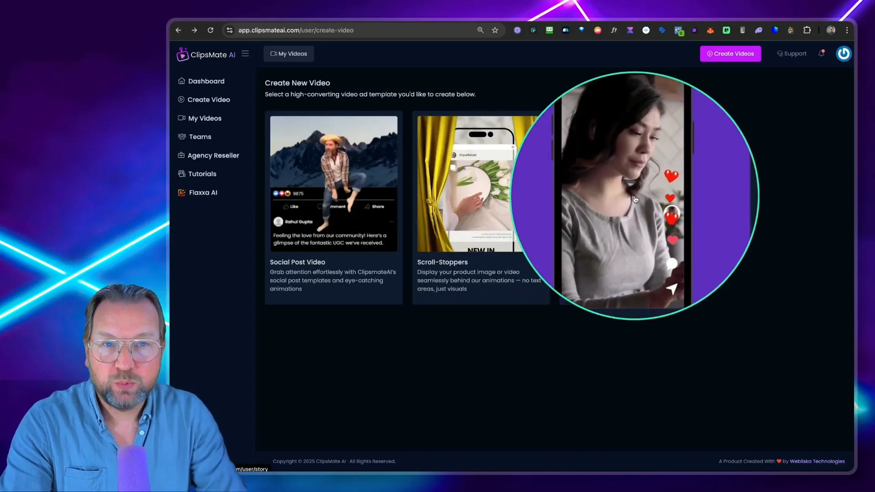Open Webliska Technologies footer link
This screenshot has width=875, height=492.
click(x=817, y=461)
